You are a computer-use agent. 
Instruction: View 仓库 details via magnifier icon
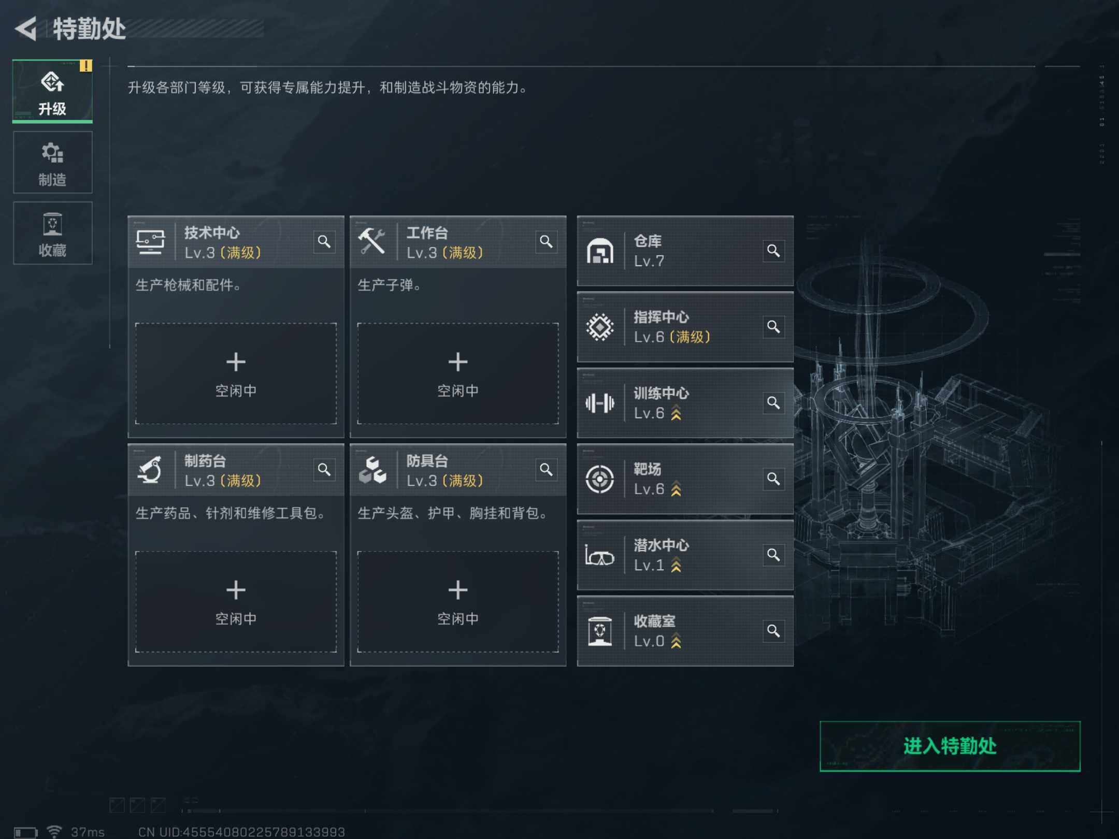pos(773,251)
